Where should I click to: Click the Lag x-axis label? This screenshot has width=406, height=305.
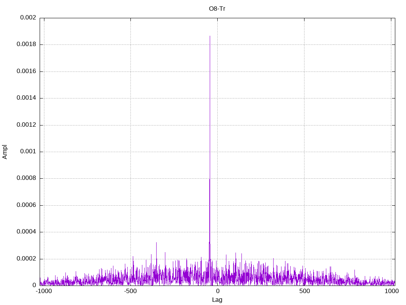pyautogui.click(x=217, y=300)
